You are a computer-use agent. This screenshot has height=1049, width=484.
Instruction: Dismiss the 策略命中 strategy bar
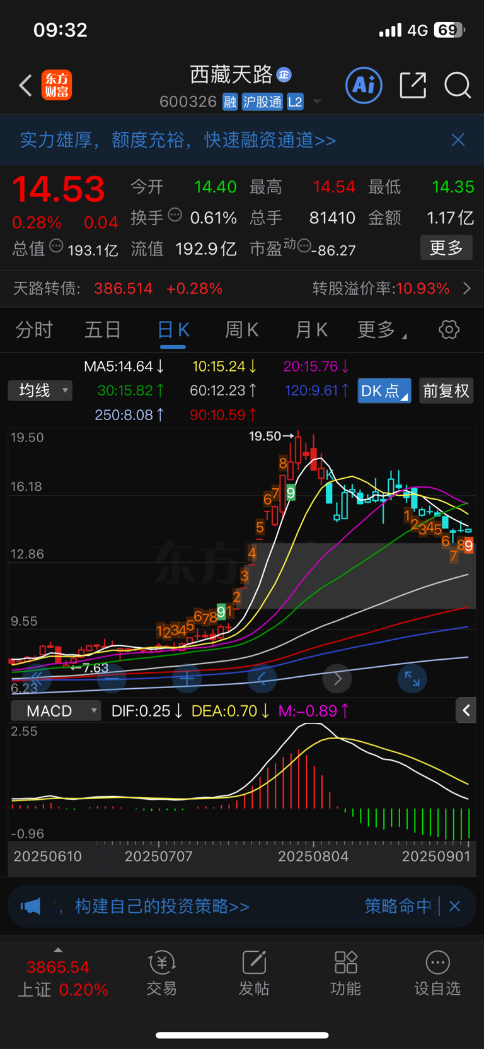pyautogui.click(x=455, y=906)
